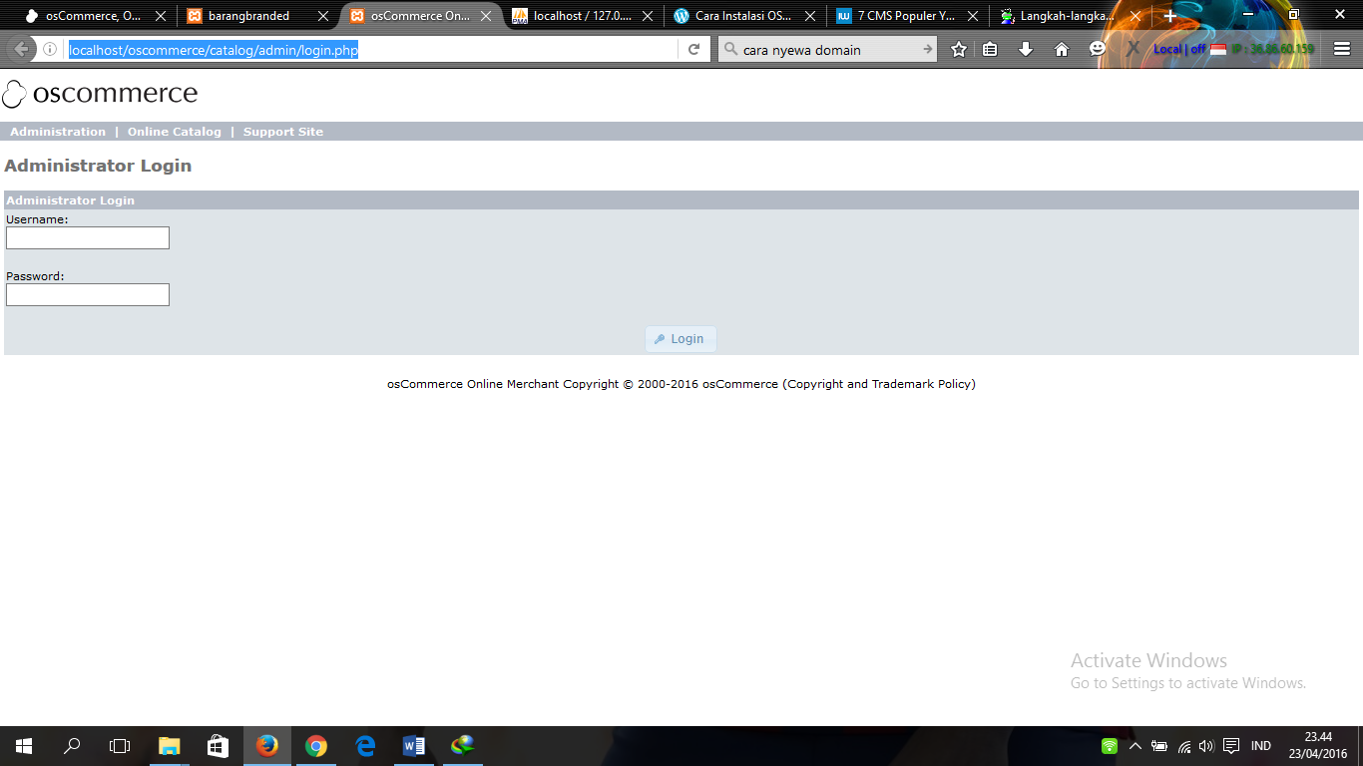
Task: Open the volume control in system tray
Action: [1206, 746]
